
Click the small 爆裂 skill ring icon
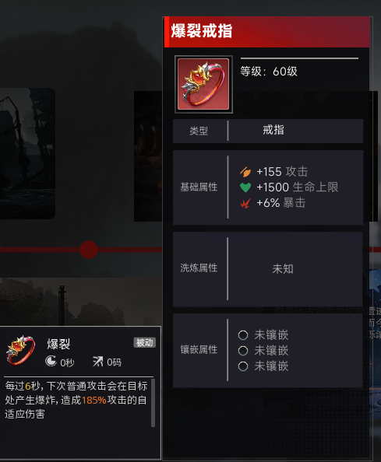click(21, 350)
